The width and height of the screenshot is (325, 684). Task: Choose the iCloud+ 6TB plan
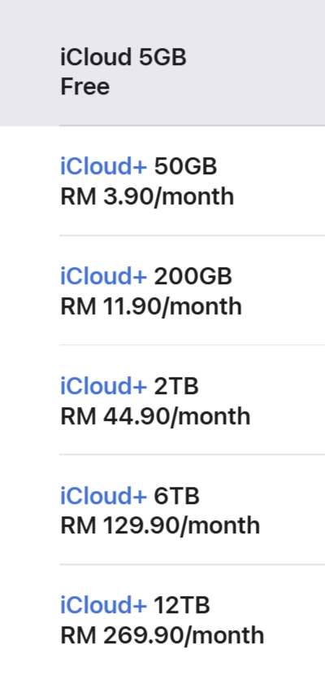[162, 510]
